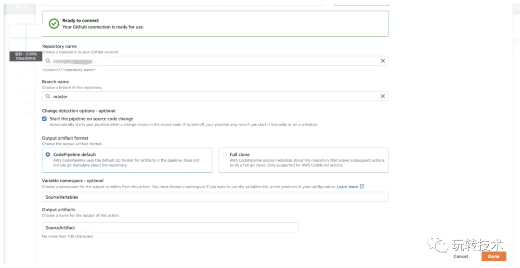Click the search icon in Repository name field

click(x=48, y=61)
